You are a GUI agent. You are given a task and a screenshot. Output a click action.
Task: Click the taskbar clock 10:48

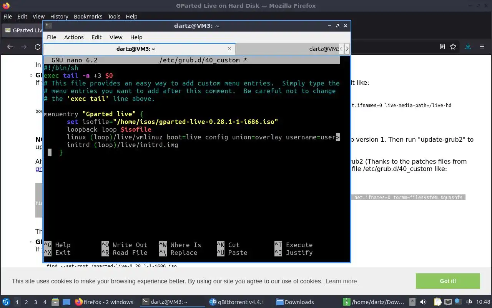click(484, 302)
